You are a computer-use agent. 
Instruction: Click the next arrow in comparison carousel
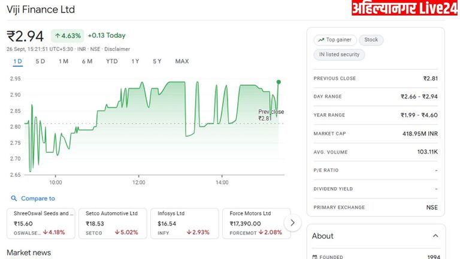292,223
